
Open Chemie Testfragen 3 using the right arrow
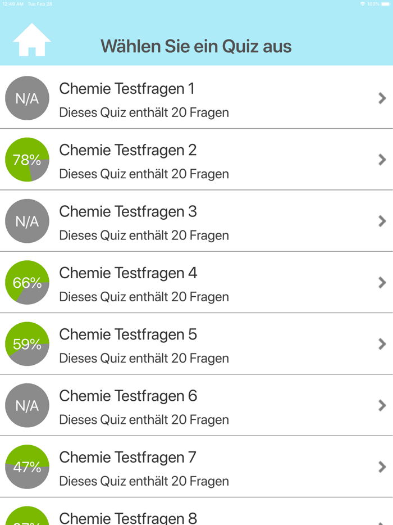click(x=382, y=221)
